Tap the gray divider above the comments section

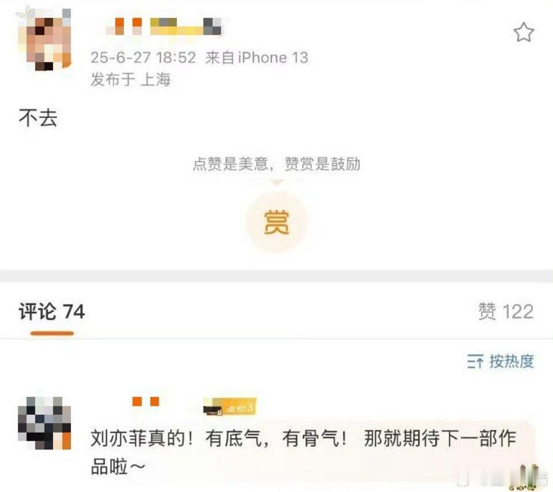click(x=276, y=276)
